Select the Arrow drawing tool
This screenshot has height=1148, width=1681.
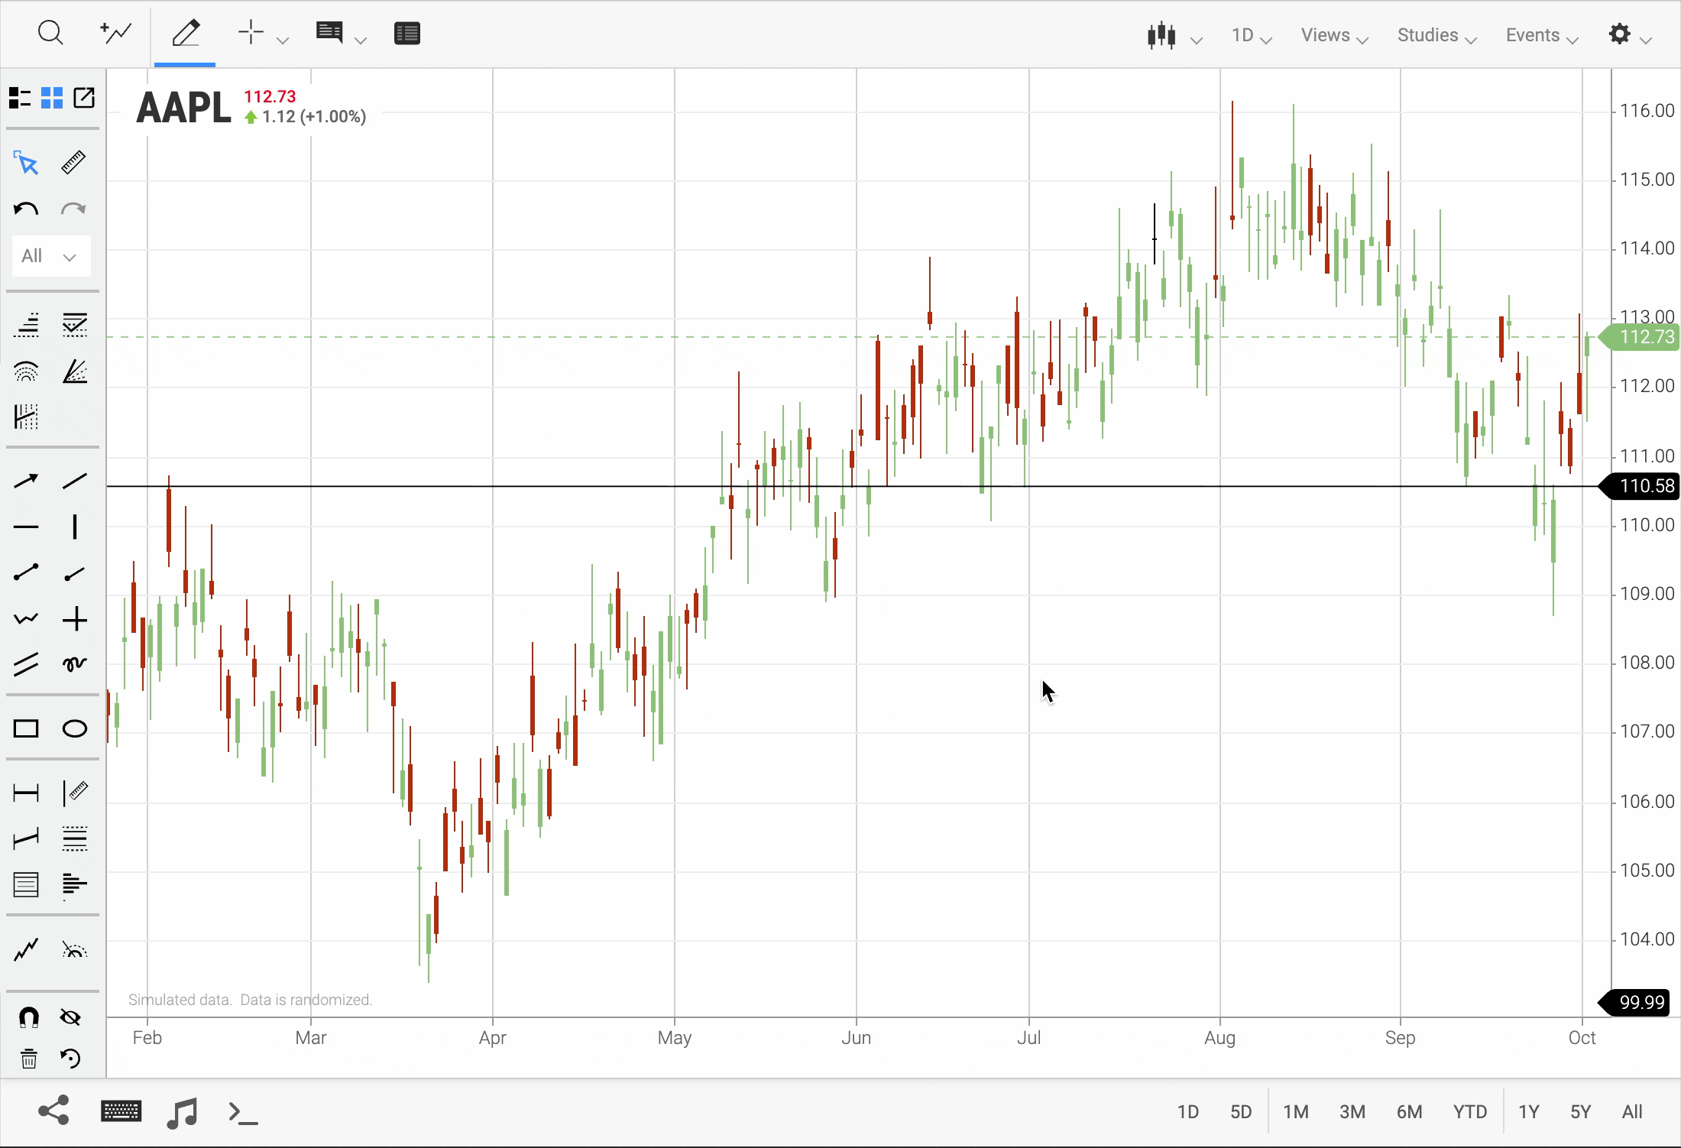pos(26,480)
